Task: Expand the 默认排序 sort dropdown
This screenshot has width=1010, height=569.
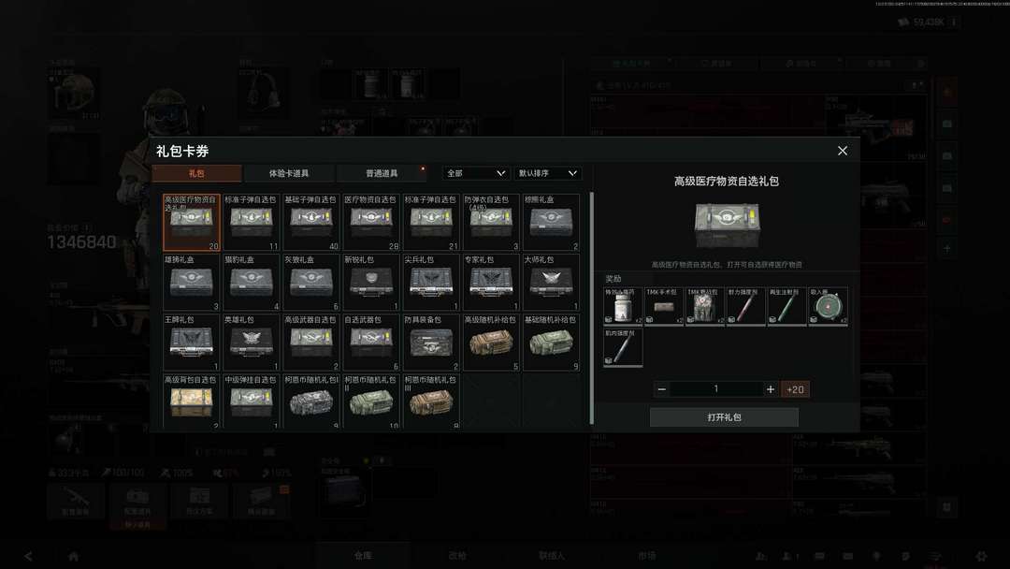Action: pyautogui.click(x=548, y=173)
